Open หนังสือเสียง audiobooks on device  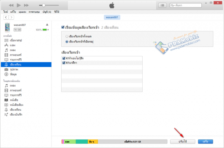26,105
